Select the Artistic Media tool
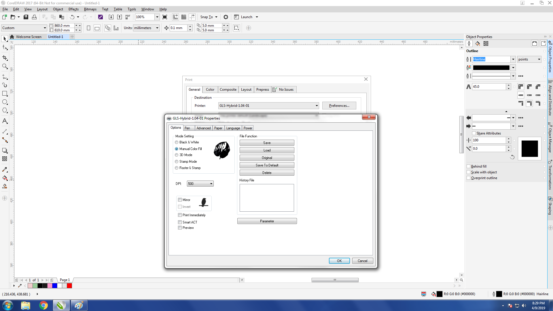The image size is (553, 311). [x=5, y=85]
